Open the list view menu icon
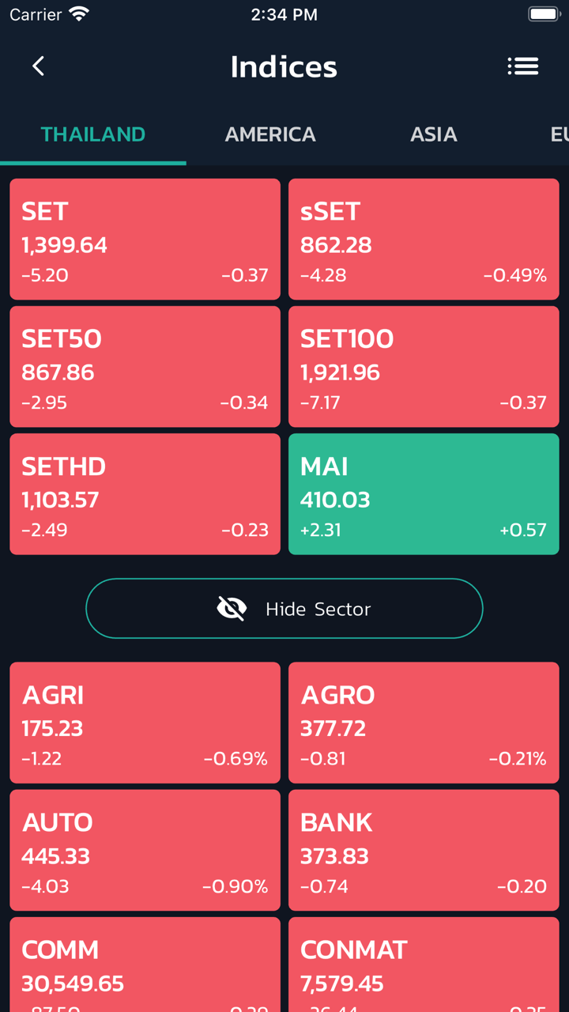The image size is (569, 1012). pos(522,66)
